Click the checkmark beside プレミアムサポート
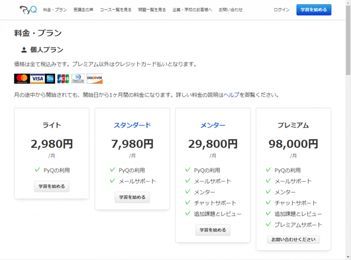351x260 pixels. pos(268,224)
